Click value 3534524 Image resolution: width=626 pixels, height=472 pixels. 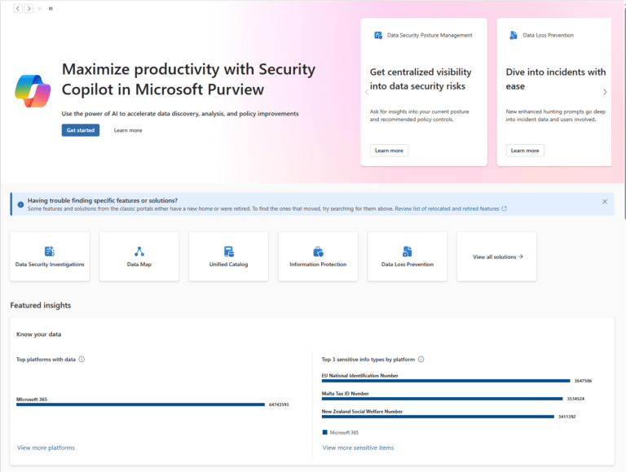(575, 399)
